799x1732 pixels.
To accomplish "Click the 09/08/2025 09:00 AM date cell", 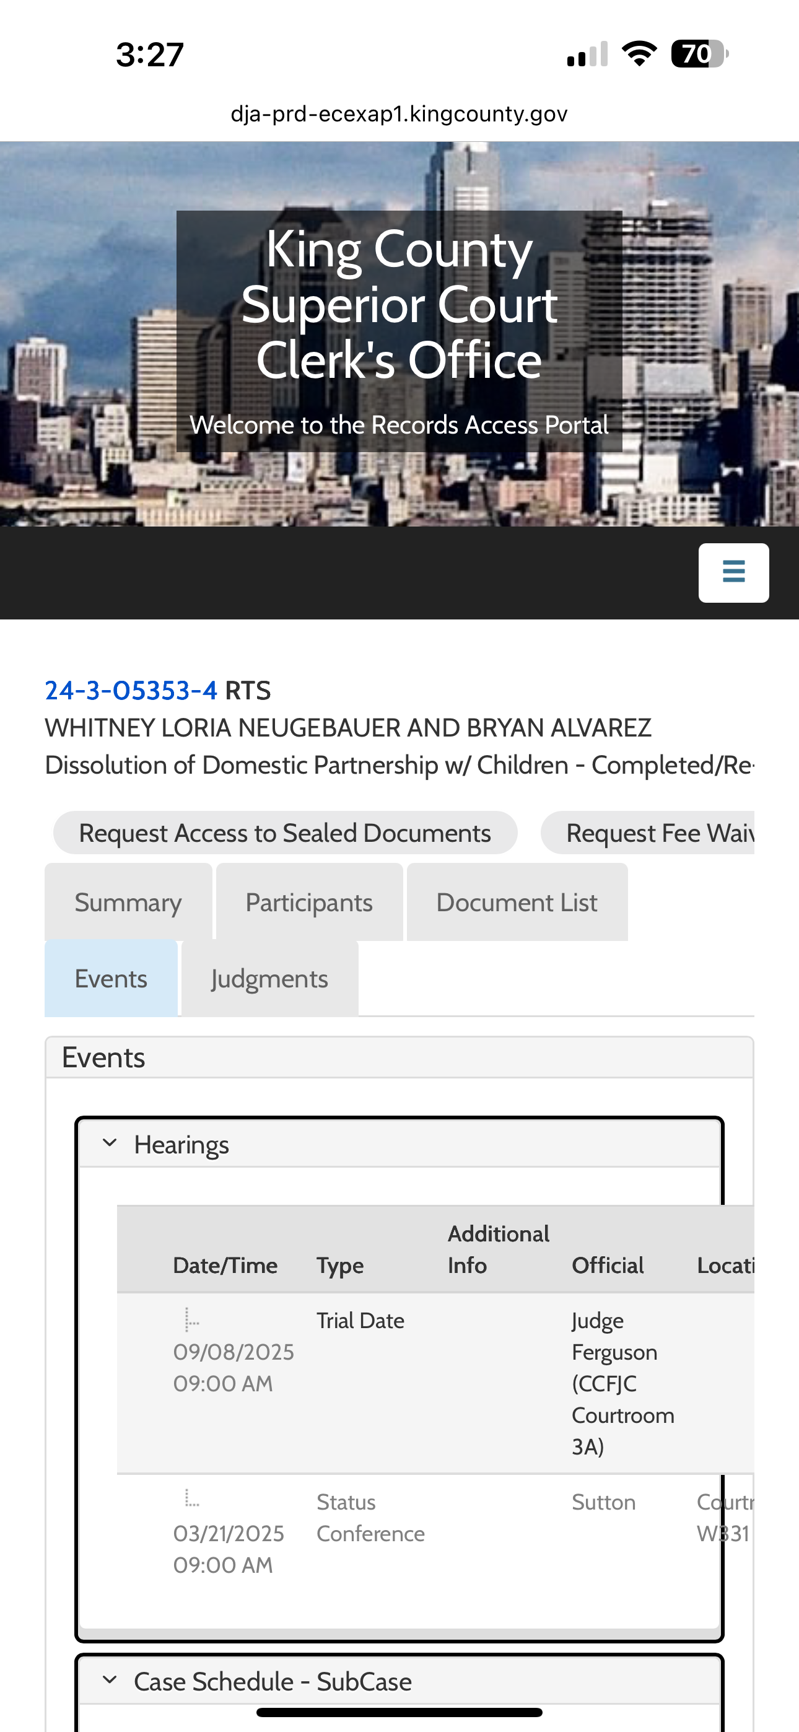I will coord(234,1368).
